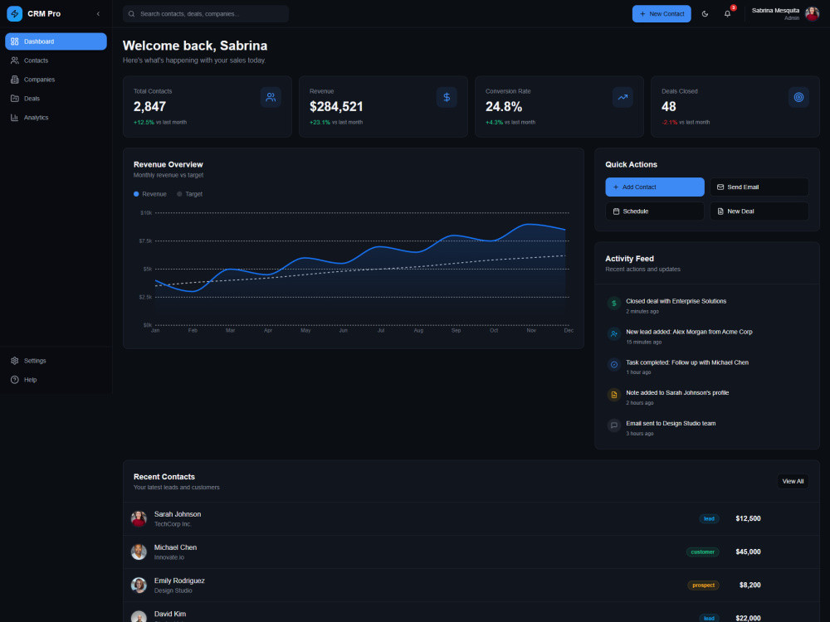Click the 2,847 total contacts figure

click(149, 107)
